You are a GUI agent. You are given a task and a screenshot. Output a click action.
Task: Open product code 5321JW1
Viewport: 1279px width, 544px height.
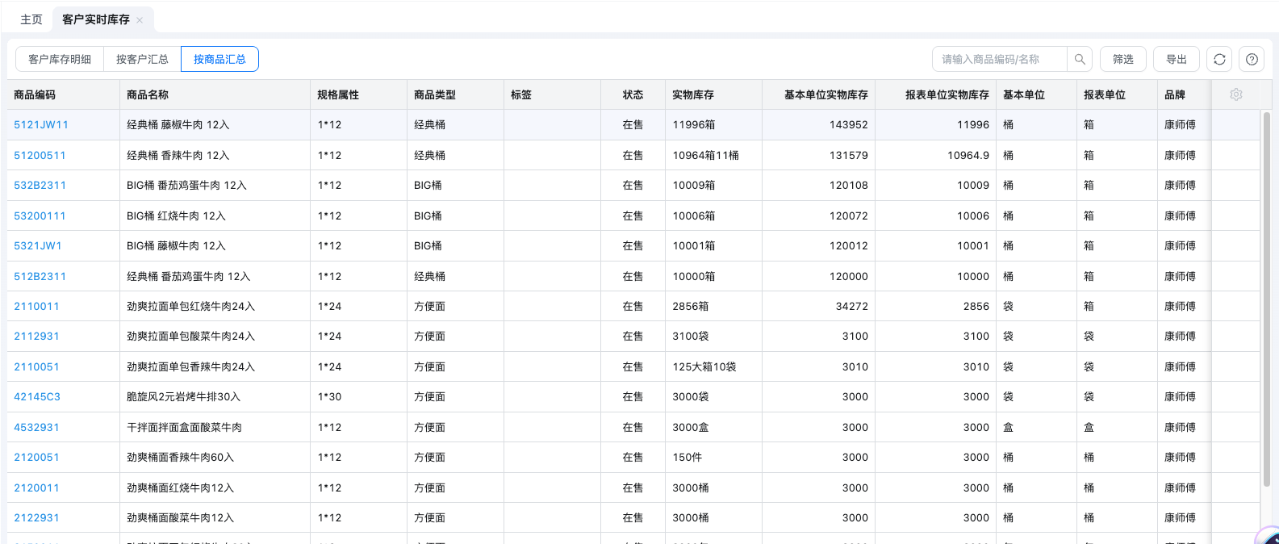click(38, 246)
